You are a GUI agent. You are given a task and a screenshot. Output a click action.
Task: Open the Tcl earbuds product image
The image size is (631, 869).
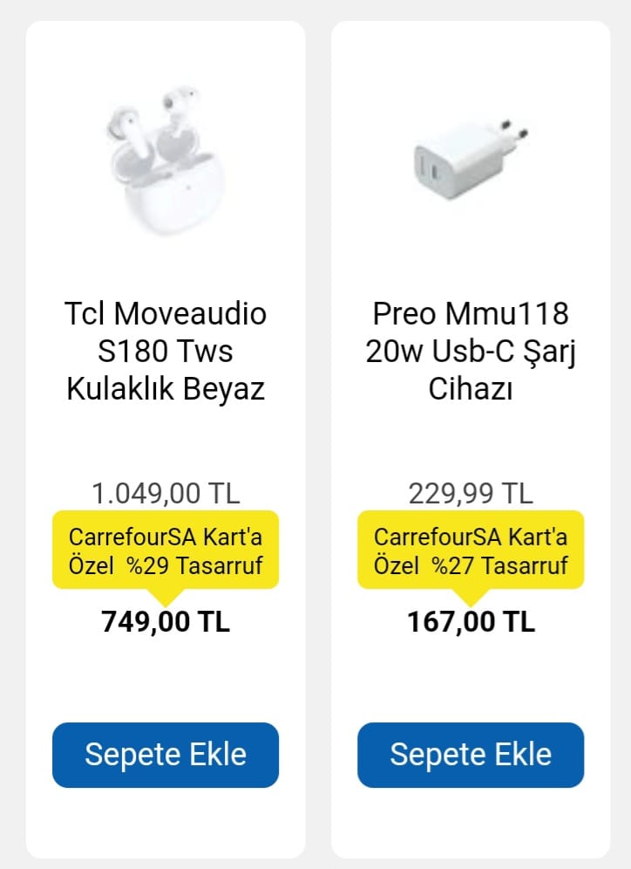[x=166, y=161]
